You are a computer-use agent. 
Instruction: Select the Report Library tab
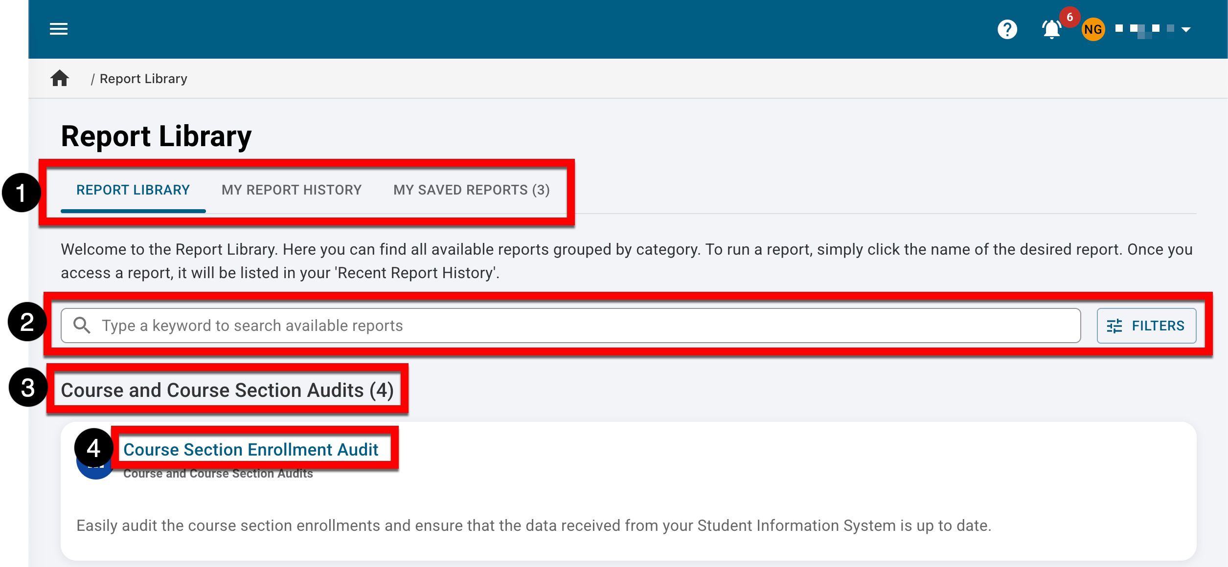coord(133,190)
